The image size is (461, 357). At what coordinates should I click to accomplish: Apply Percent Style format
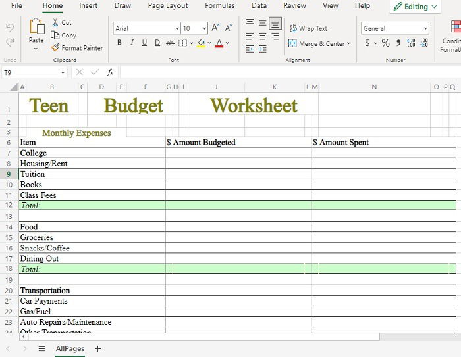(x=385, y=43)
